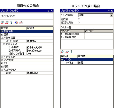Screen dimensions: 114x108
Task: Select the 使用しない animation setting value
Action: [x=40, y=73]
